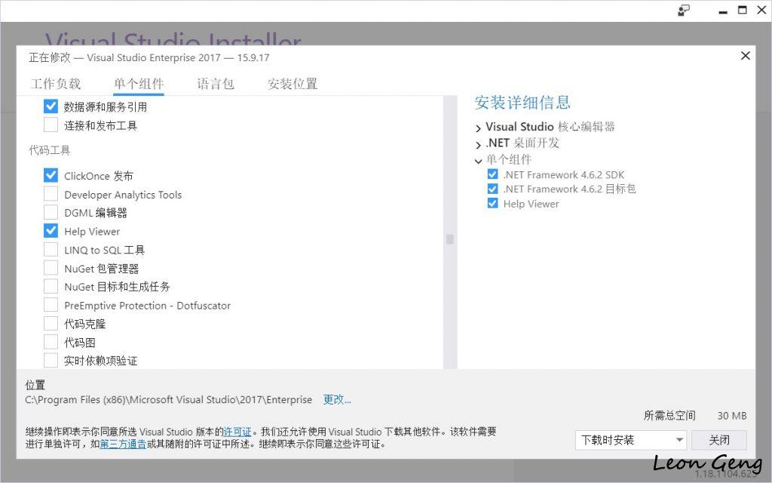Expand Visual Studio 核心编辑器 details
The height and width of the screenshot is (483, 772).
click(478, 128)
